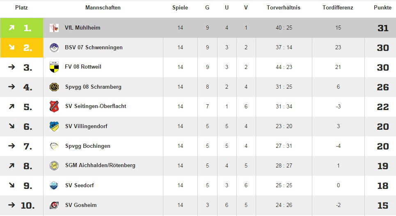Select the Spvgg 08 Schramberg round logo
Screen dimensions: 396x216
coord(54,87)
